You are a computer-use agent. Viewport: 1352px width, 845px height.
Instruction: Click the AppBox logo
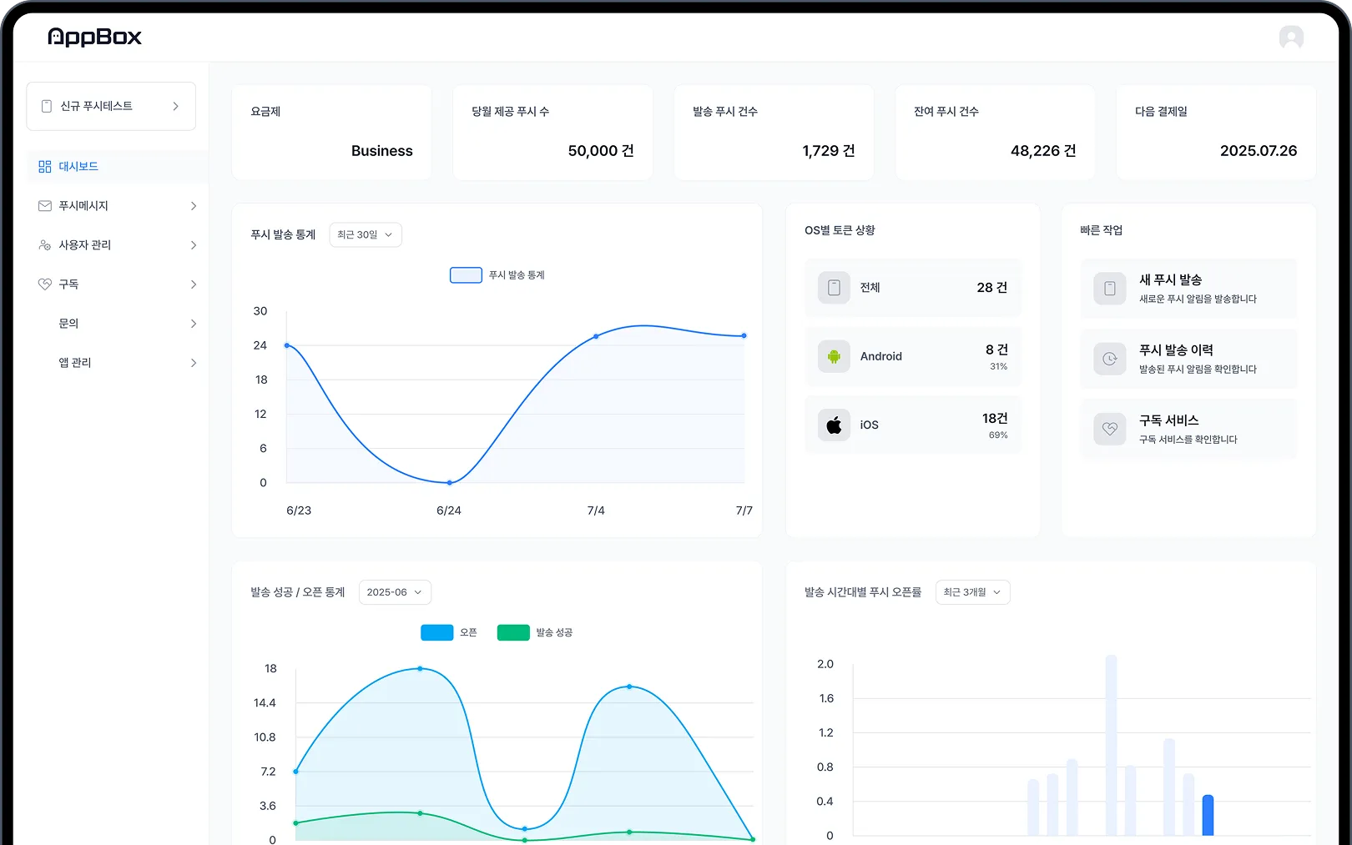coord(94,37)
